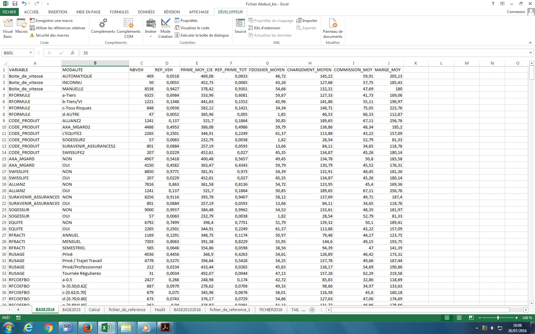Open the fichier_de_reference sheet

pos(127,310)
